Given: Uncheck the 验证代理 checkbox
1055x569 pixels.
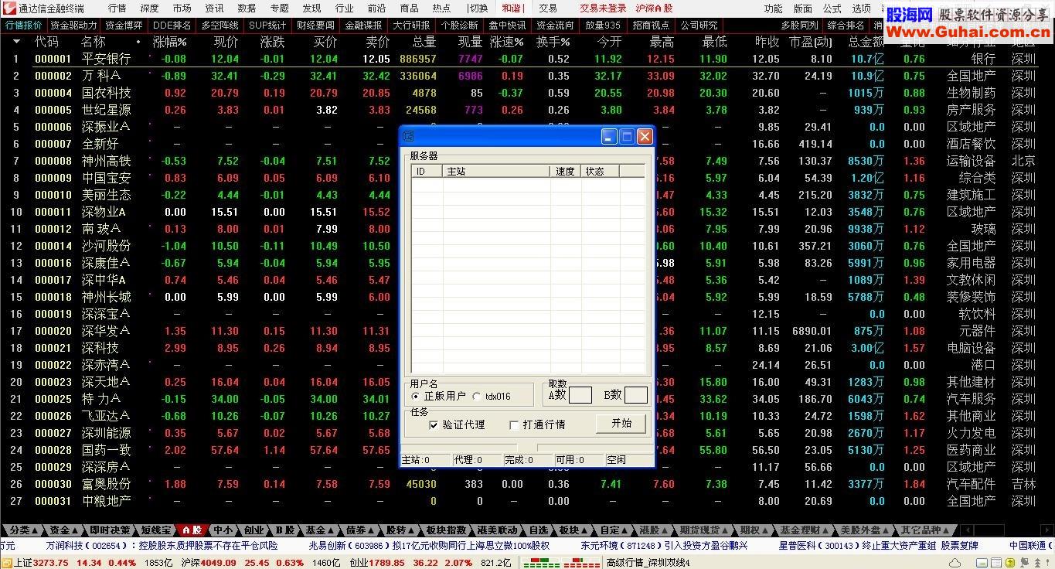Looking at the screenshot, I should coord(434,424).
